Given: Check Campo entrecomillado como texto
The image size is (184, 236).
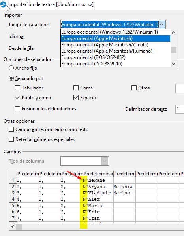Looking at the screenshot, I should 11,129.
